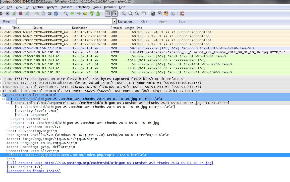Zoom out of packet text
The width and height of the screenshot is (290, 182).
click(x=130, y=14)
